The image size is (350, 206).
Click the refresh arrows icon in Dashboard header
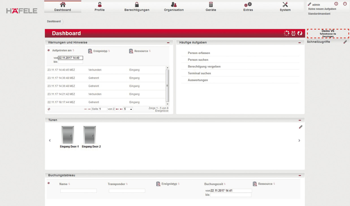click(300, 33)
